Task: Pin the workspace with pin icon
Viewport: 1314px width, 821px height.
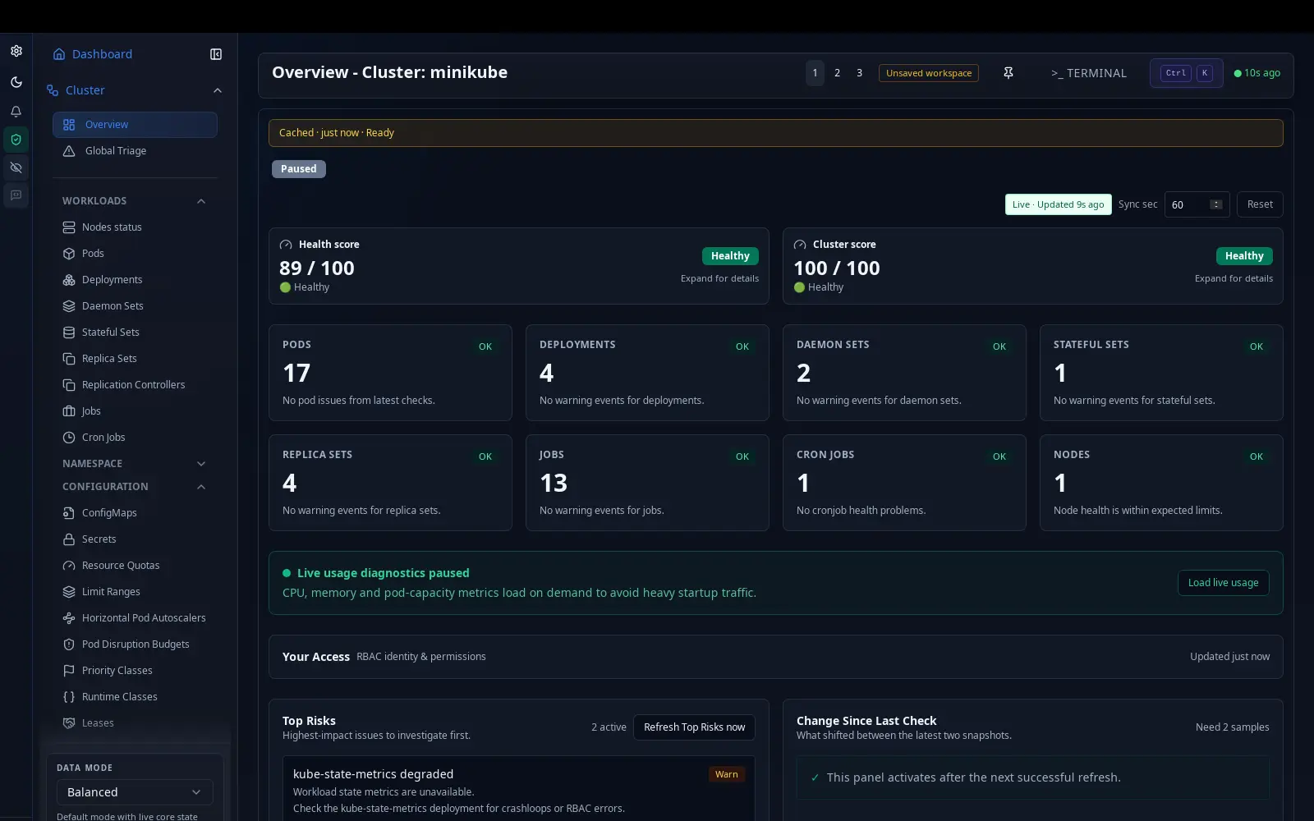Action: pyautogui.click(x=1008, y=73)
